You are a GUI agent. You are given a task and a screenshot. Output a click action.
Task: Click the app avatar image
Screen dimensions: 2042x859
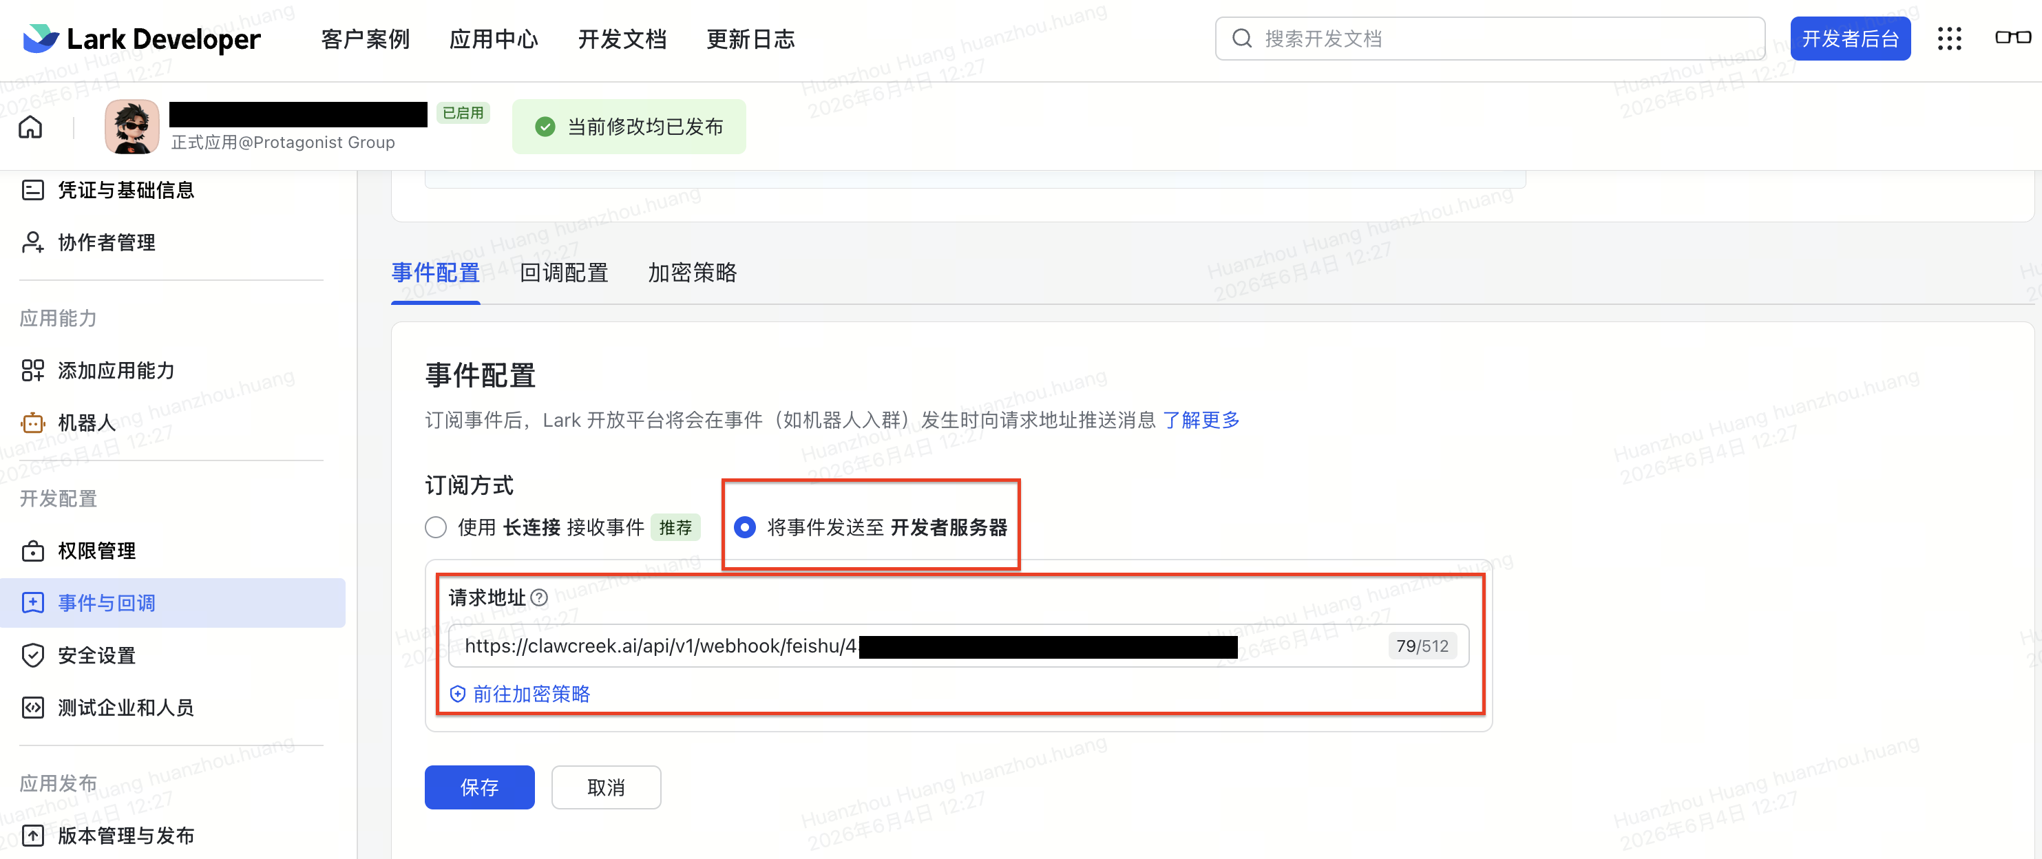click(131, 127)
